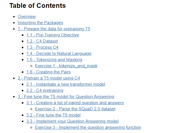Select the 1.2 - C4 Dataset link
Viewport: 173px width, 133px height.
point(42,41)
